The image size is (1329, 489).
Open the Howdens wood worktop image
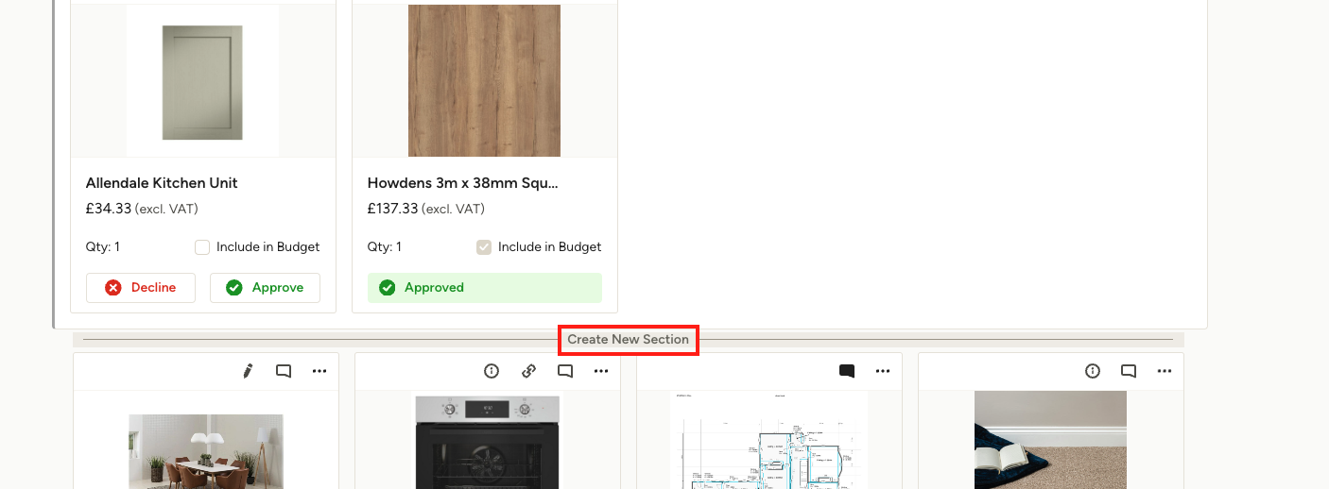click(x=484, y=80)
